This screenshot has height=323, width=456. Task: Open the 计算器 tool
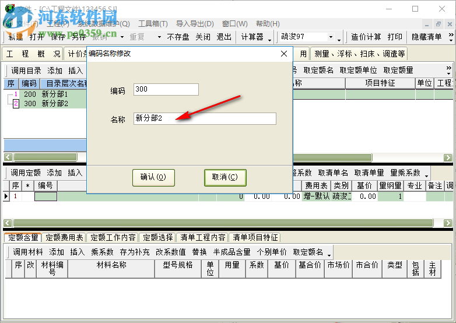(x=252, y=37)
